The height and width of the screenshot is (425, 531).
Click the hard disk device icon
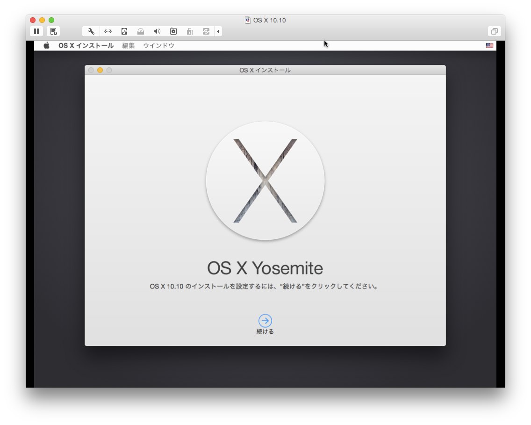(x=124, y=31)
